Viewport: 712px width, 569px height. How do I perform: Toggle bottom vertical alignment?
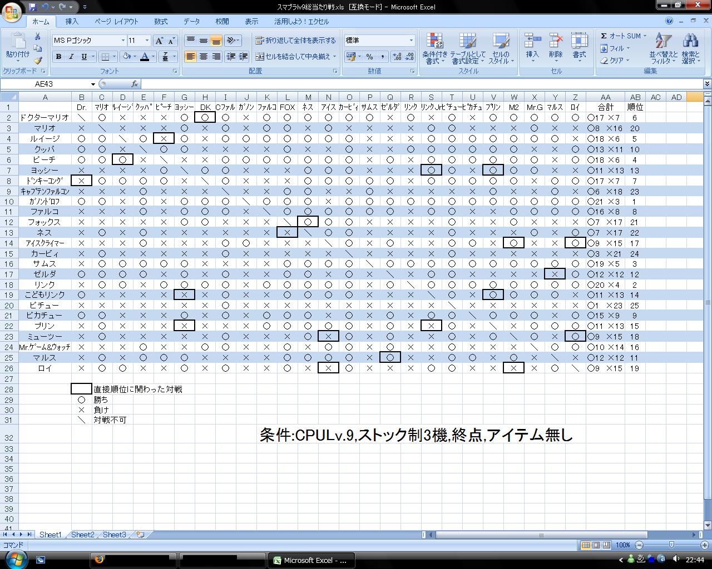[216, 41]
